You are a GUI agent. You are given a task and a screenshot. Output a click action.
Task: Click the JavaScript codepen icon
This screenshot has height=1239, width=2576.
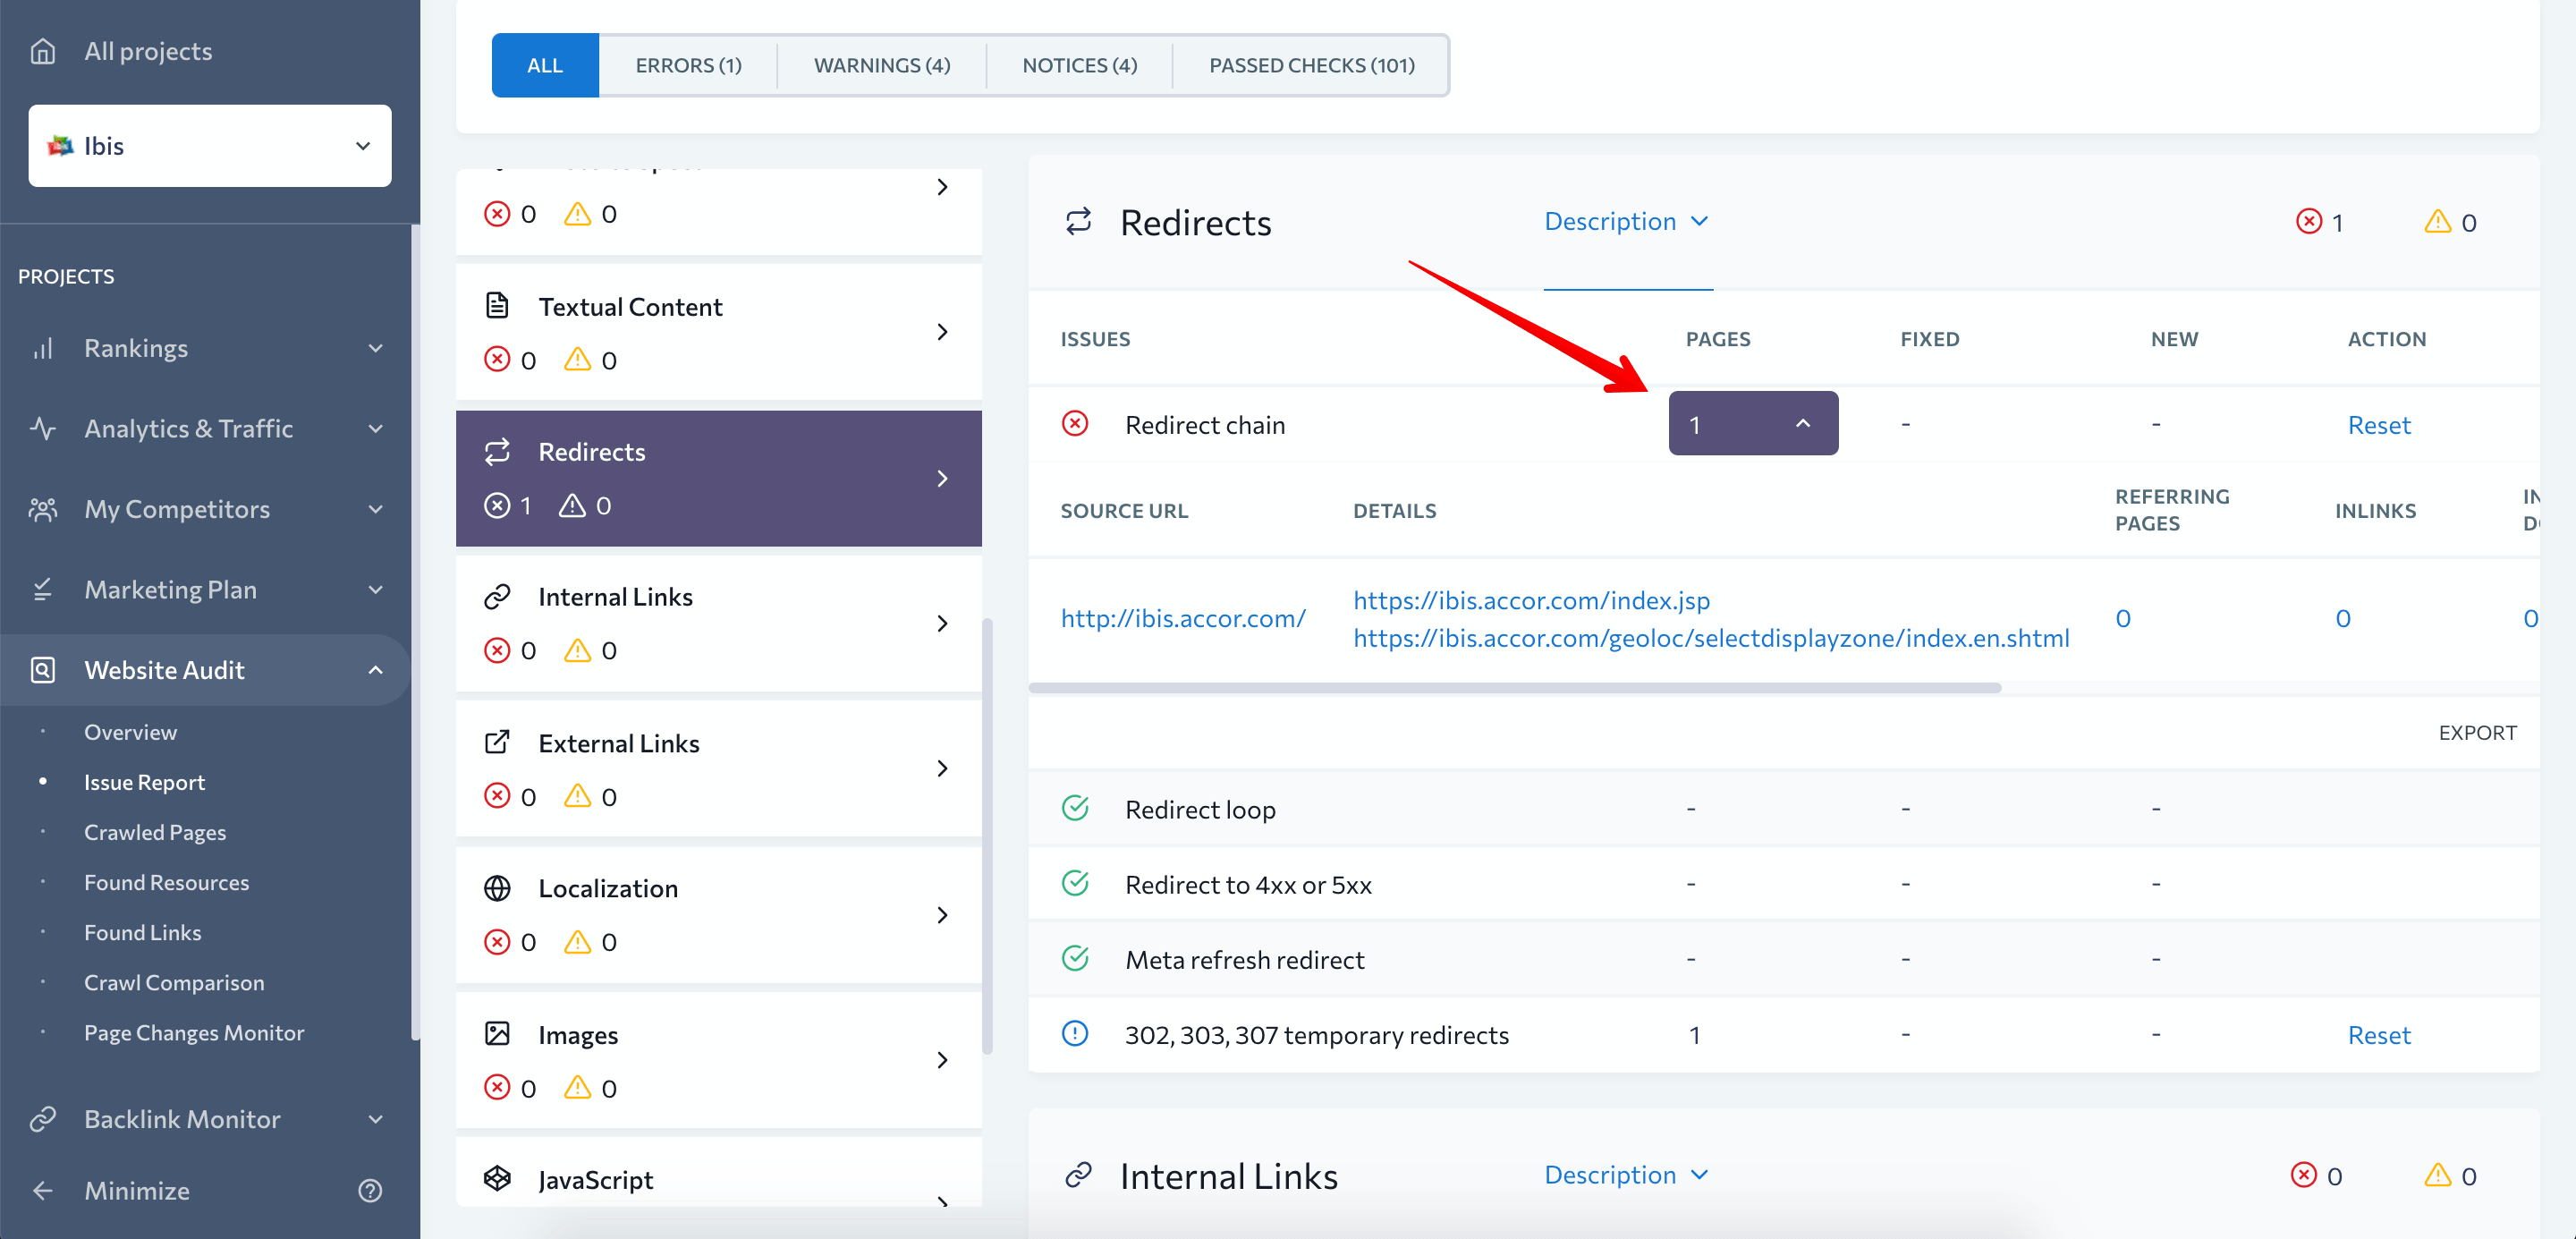pyautogui.click(x=497, y=1178)
